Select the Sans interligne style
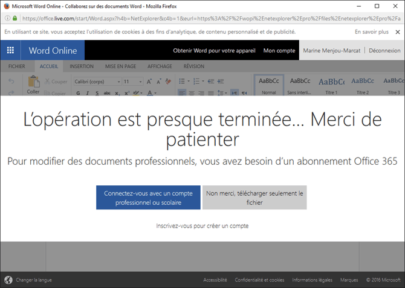405x288 pixels. [x=300, y=85]
